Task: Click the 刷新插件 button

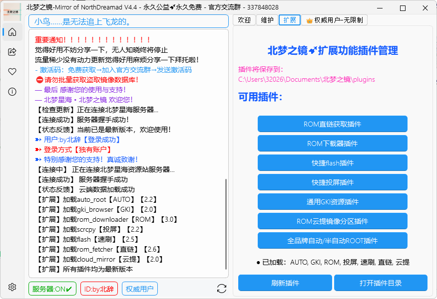Action: 285,283
